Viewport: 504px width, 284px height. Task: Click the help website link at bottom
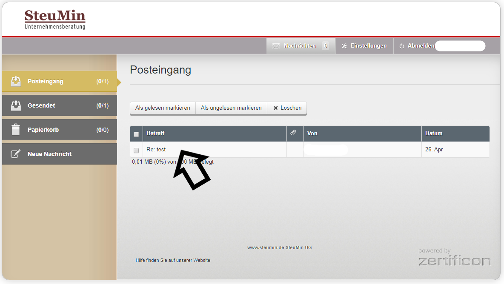pos(173,260)
